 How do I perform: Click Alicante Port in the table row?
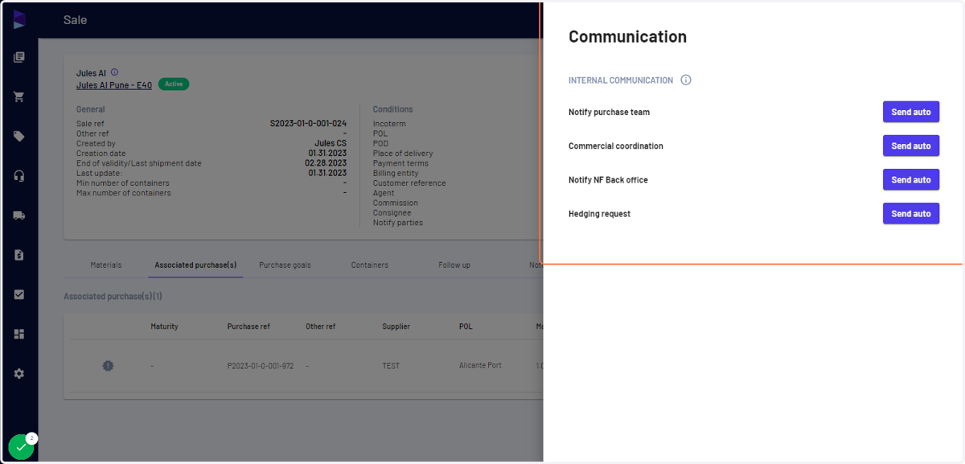tap(480, 365)
